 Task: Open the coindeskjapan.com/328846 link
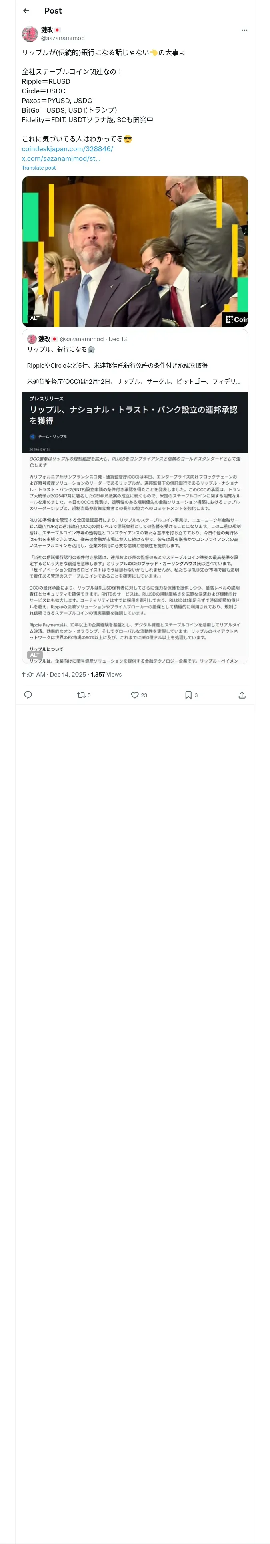click(67, 149)
